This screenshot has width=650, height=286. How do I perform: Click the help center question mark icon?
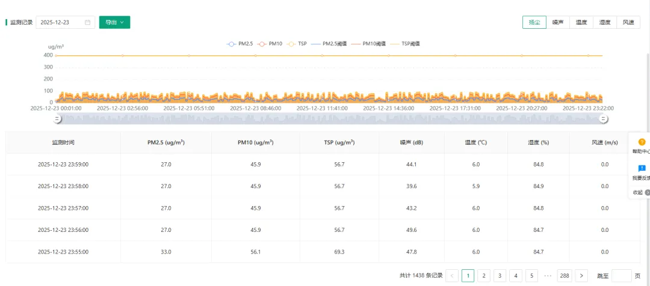(642, 142)
